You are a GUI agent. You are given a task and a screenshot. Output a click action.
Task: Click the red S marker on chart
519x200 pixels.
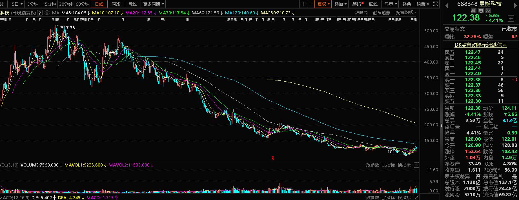[x=273, y=158]
